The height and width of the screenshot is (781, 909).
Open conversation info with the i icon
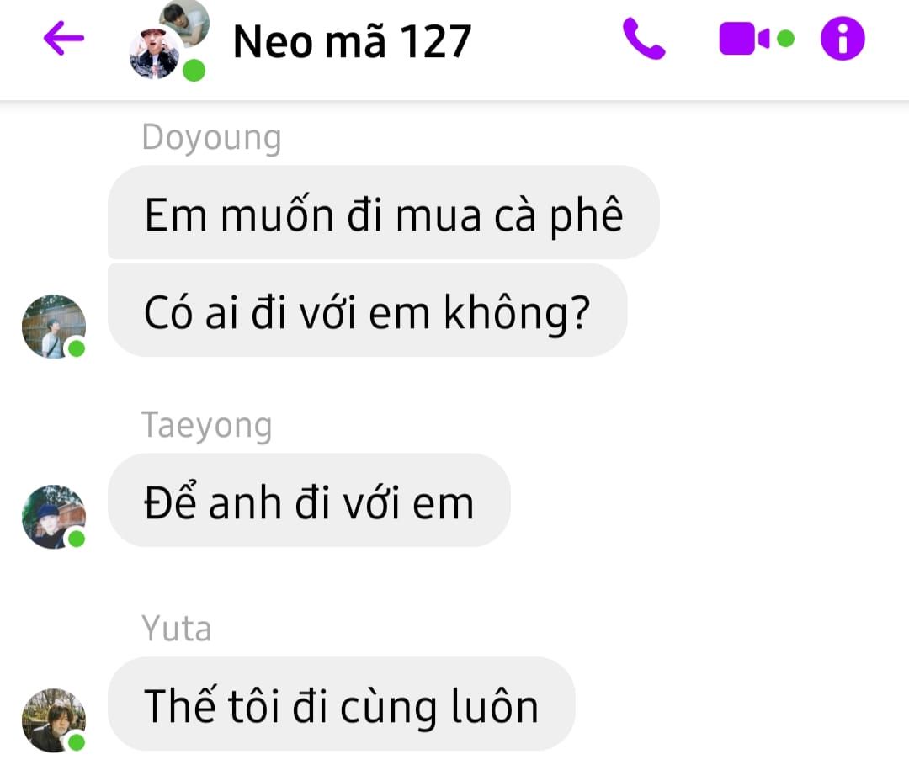coord(843,38)
